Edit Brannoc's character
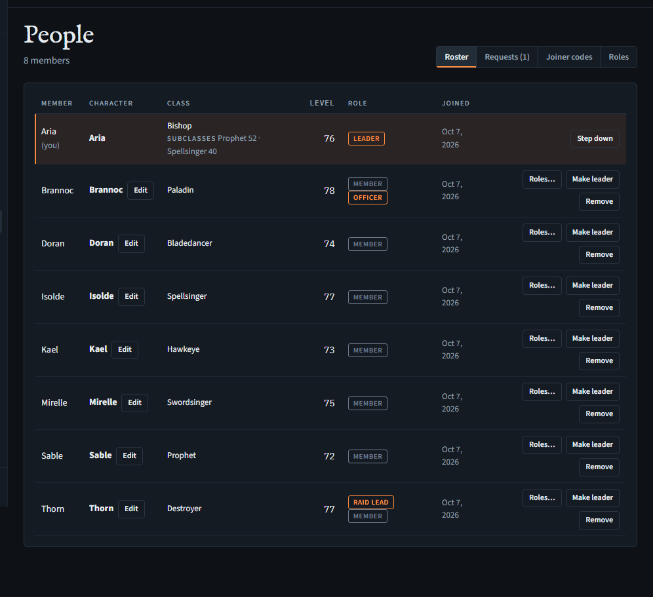The image size is (653, 597). click(140, 190)
